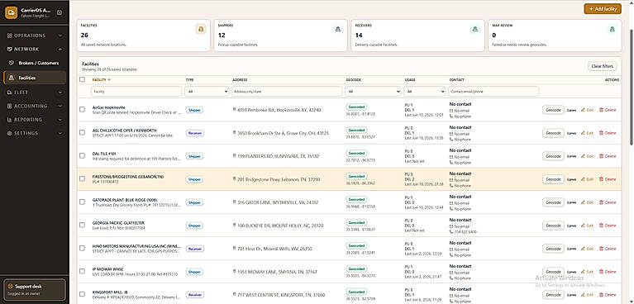Check the FIRESTONE/BRIDGESTONE row checkbox
The height and width of the screenshot is (304, 634).
point(83,178)
